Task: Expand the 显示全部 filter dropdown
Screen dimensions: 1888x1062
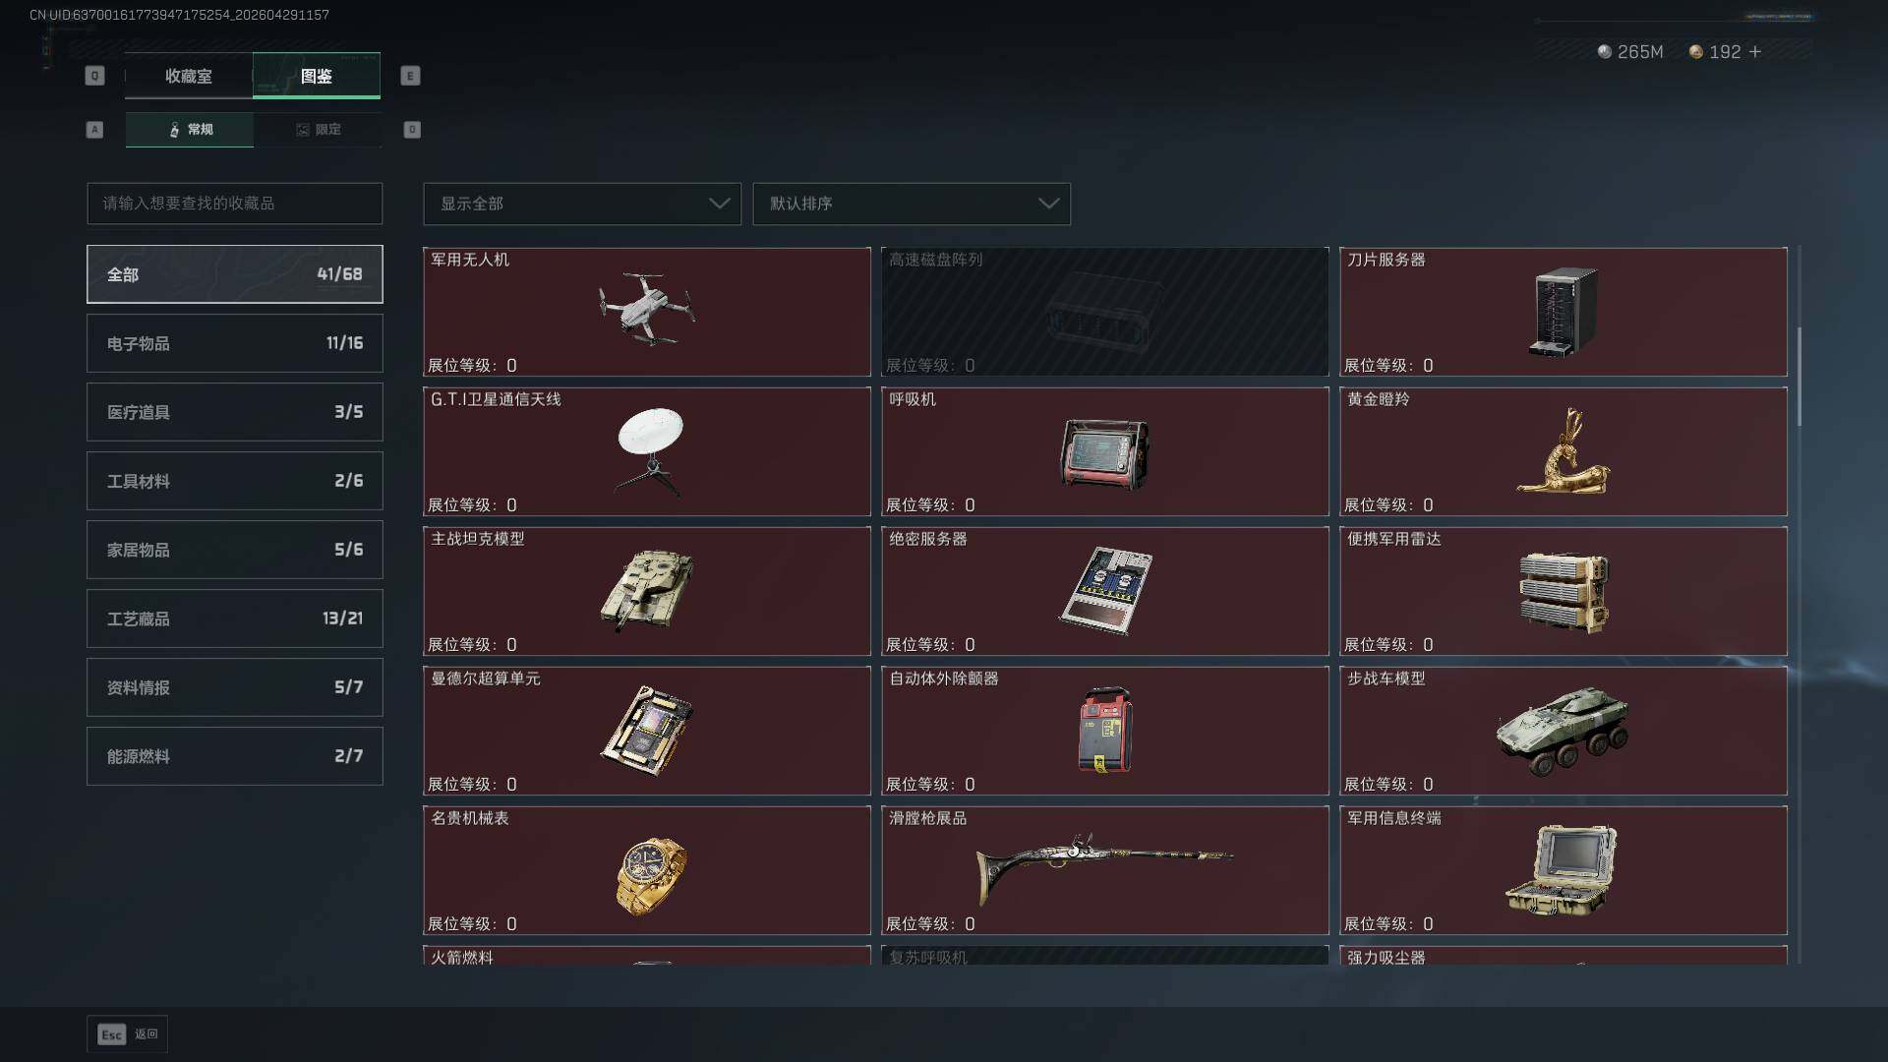Action: click(x=582, y=204)
